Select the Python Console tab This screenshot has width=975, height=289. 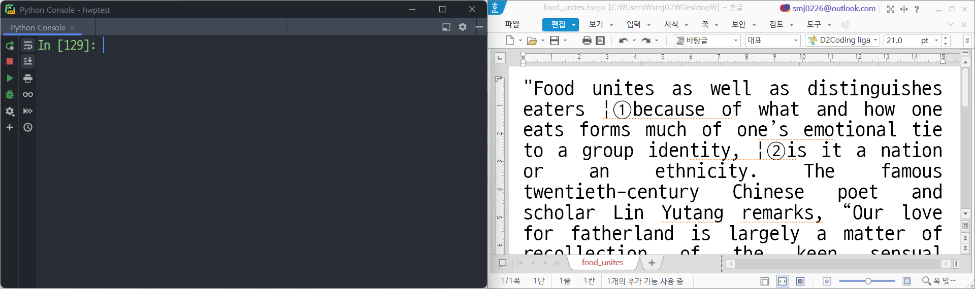point(38,27)
